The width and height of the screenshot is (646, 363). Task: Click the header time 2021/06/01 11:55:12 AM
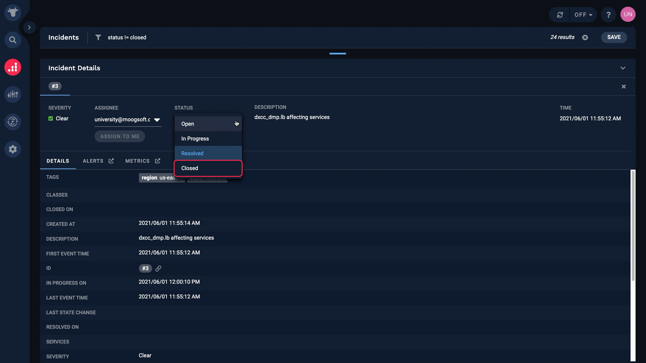tap(590, 119)
